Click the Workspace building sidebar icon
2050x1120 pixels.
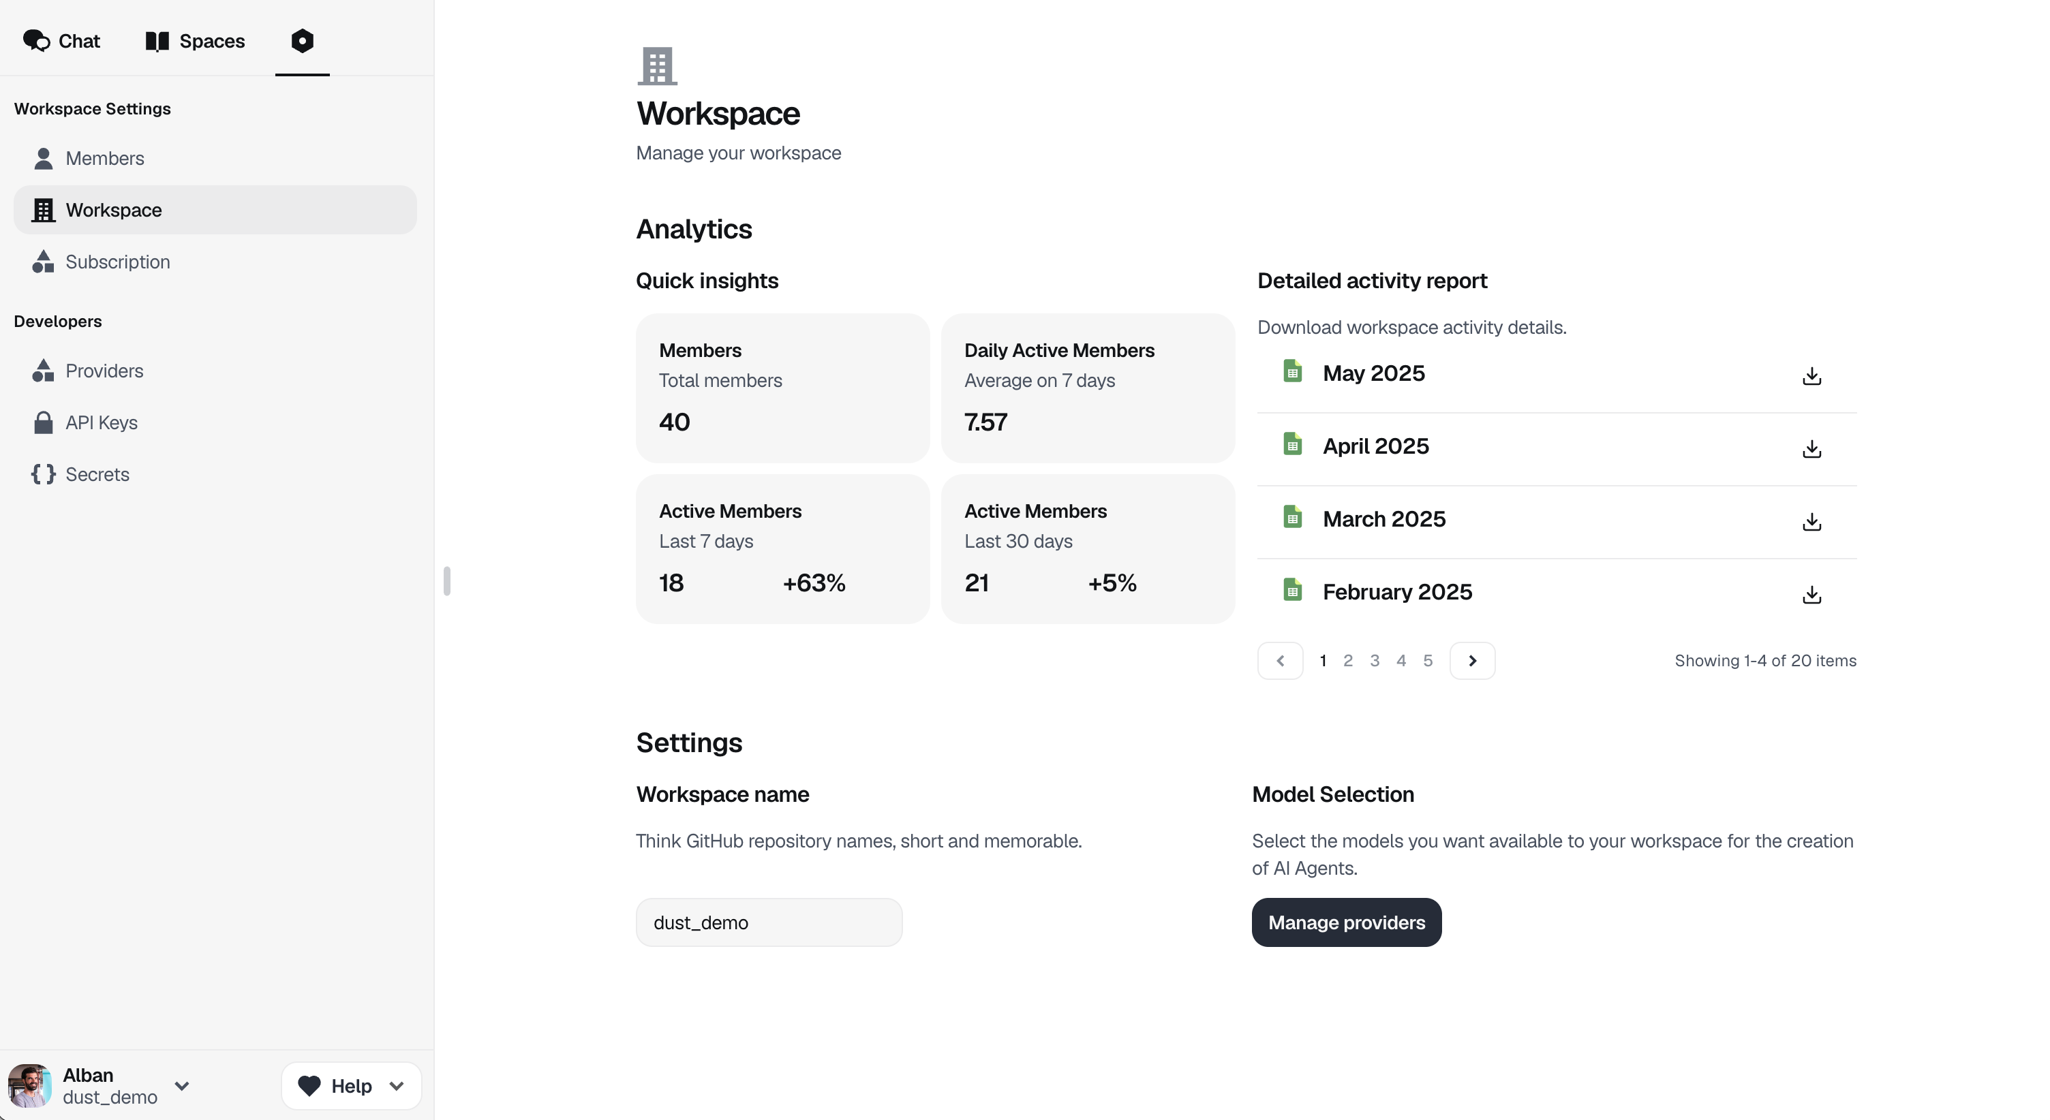click(x=44, y=210)
